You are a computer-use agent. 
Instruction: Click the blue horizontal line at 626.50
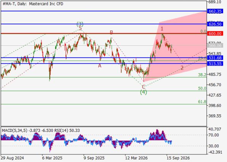104,24
